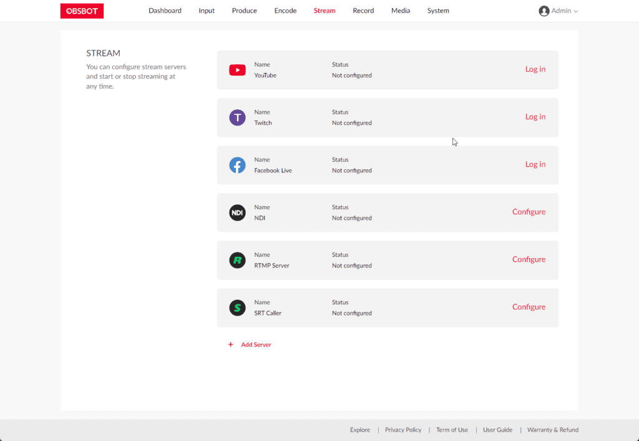Click the YouTube service icon
The height and width of the screenshot is (441, 639).
(x=237, y=70)
